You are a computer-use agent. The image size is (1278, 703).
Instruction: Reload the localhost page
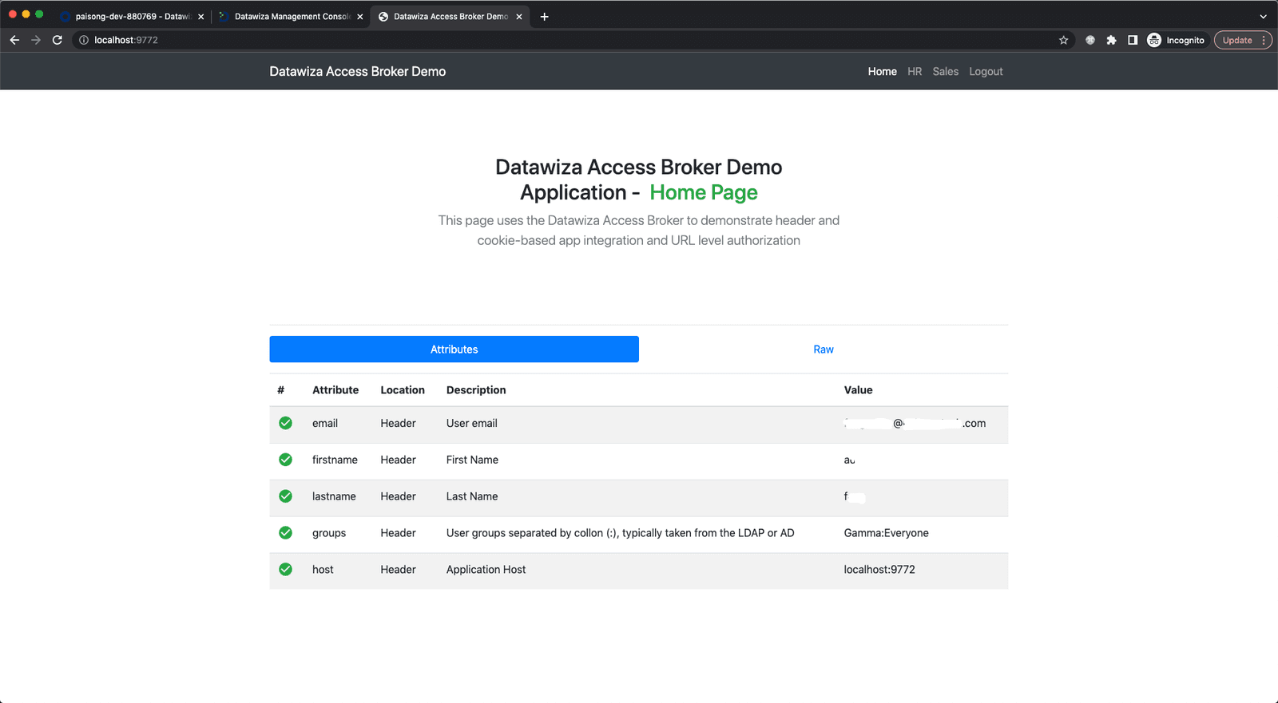pos(58,40)
